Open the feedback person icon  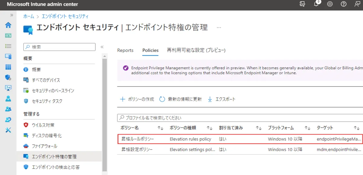pyautogui.click(x=357, y=4)
